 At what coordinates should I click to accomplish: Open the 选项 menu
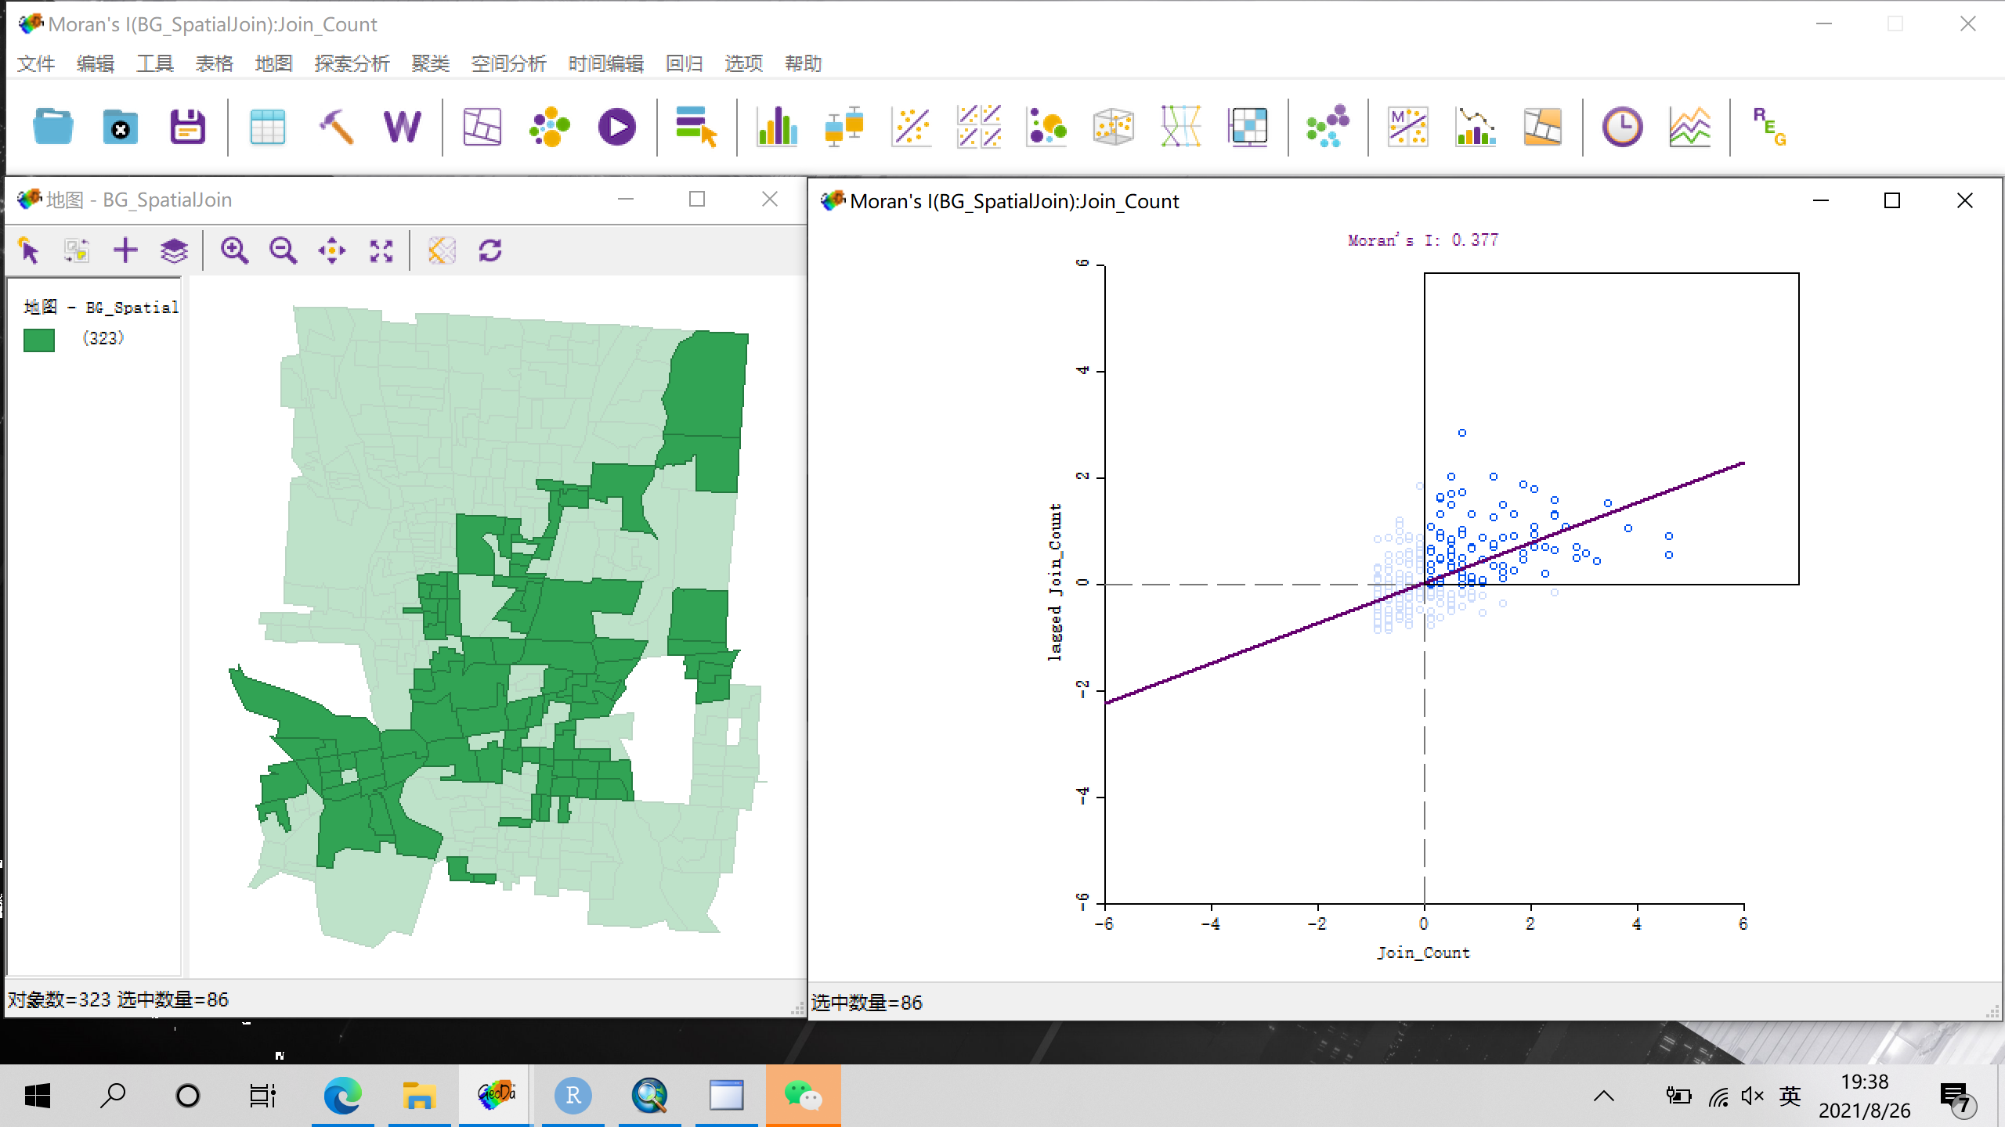(x=744, y=63)
